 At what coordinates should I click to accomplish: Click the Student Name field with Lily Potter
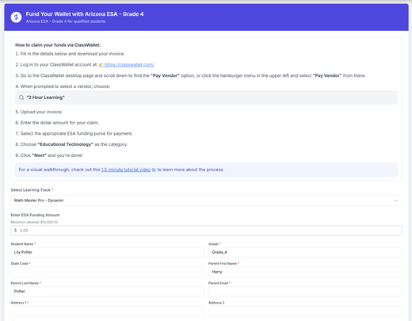pos(108,252)
